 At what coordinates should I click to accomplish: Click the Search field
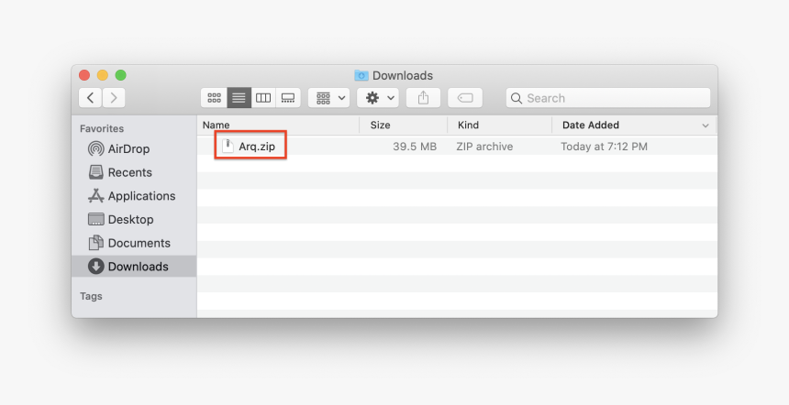pos(608,98)
